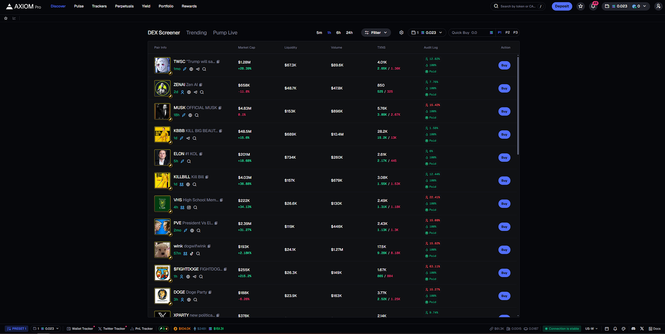
Task: Select the 1h timeframe
Action: tap(329, 33)
